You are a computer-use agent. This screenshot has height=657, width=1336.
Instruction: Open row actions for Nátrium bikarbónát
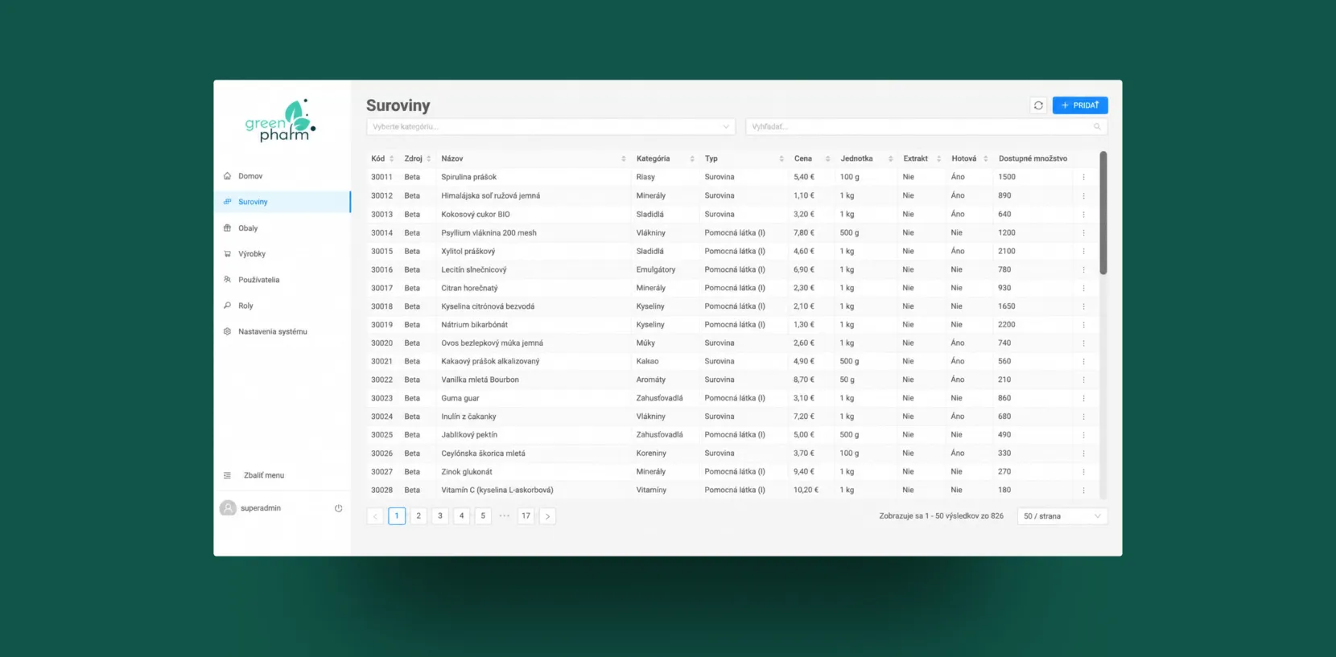coord(1083,325)
